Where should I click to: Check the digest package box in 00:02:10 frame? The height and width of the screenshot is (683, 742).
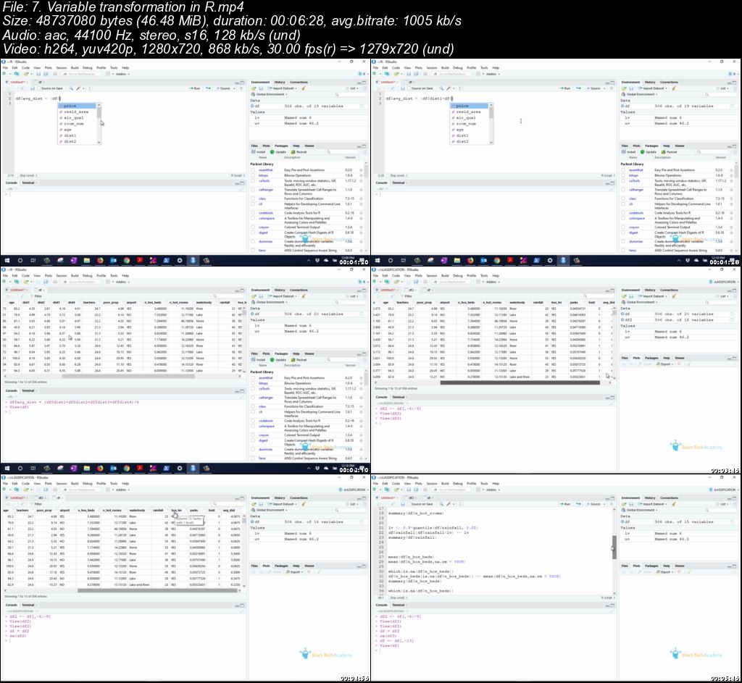click(253, 440)
